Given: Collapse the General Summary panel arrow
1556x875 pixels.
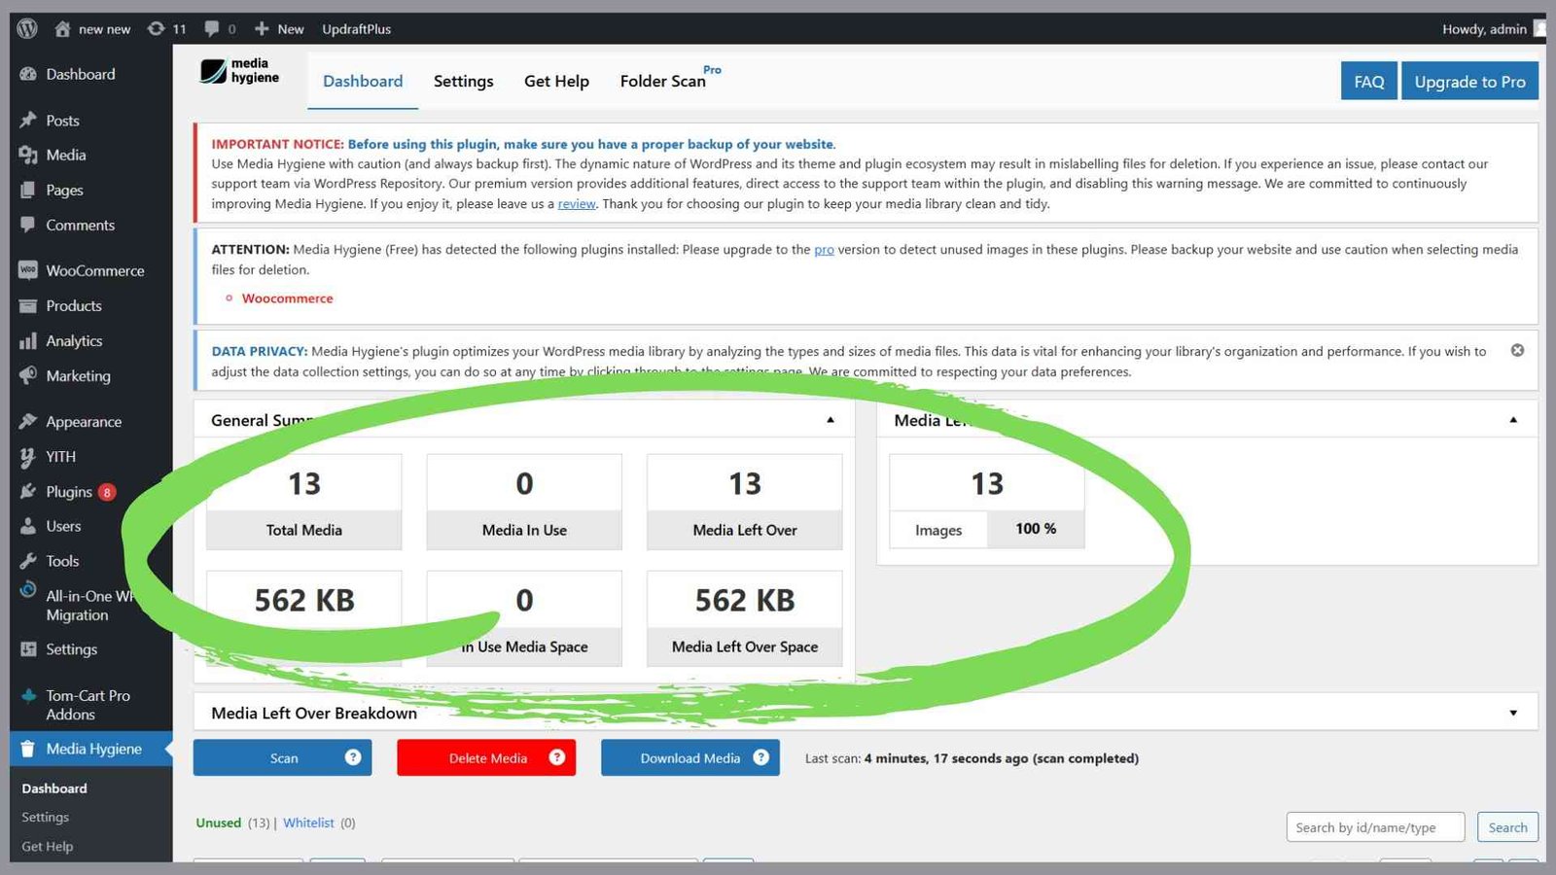Looking at the screenshot, I should (x=831, y=420).
